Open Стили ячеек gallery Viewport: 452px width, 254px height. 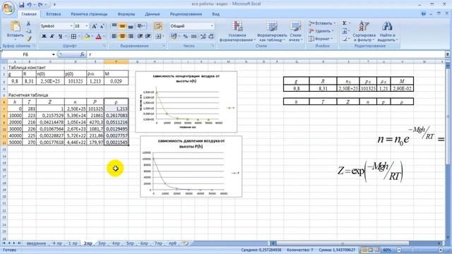point(295,31)
